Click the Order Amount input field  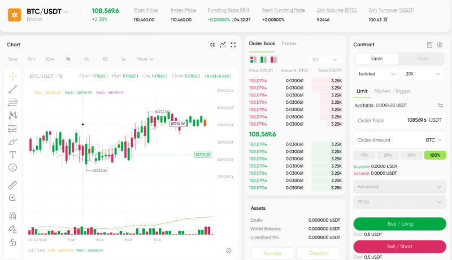(399, 140)
